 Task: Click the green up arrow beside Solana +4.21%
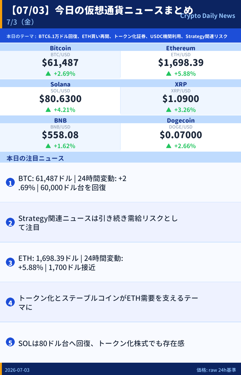[48, 110]
